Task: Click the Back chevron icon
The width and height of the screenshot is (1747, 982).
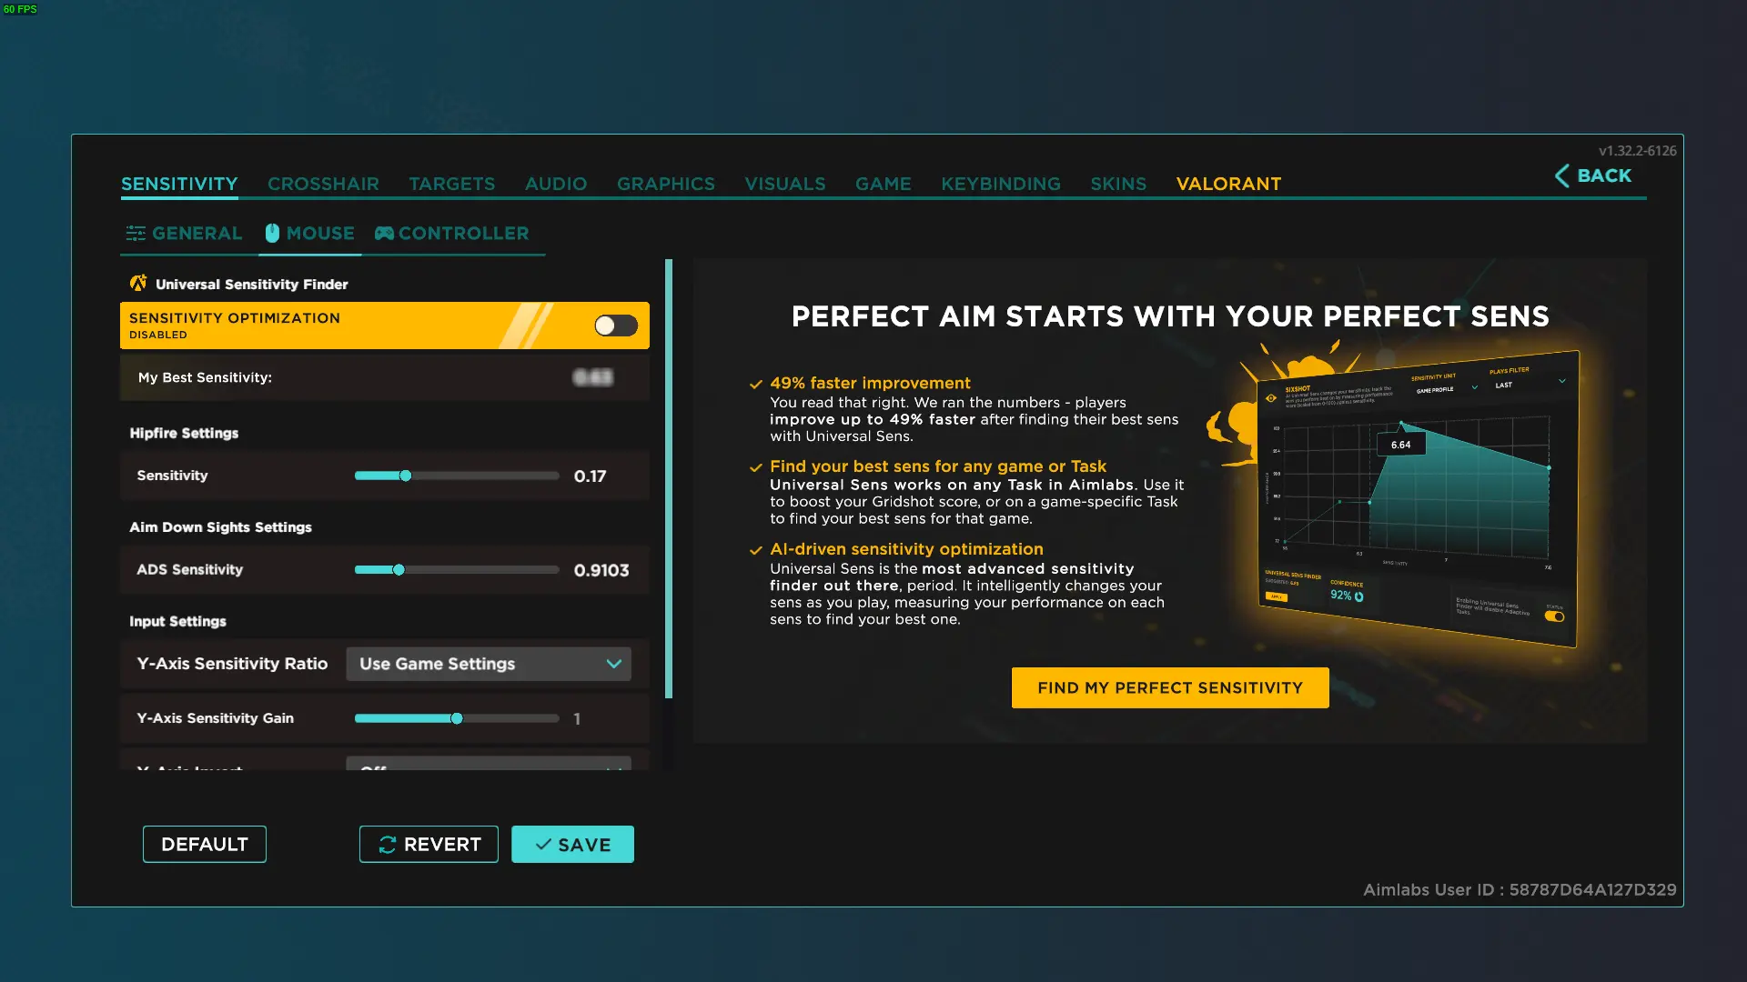Action: tap(1561, 175)
